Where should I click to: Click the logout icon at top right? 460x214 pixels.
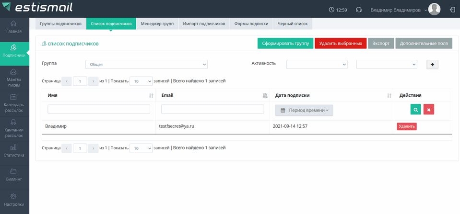[452, 10]
